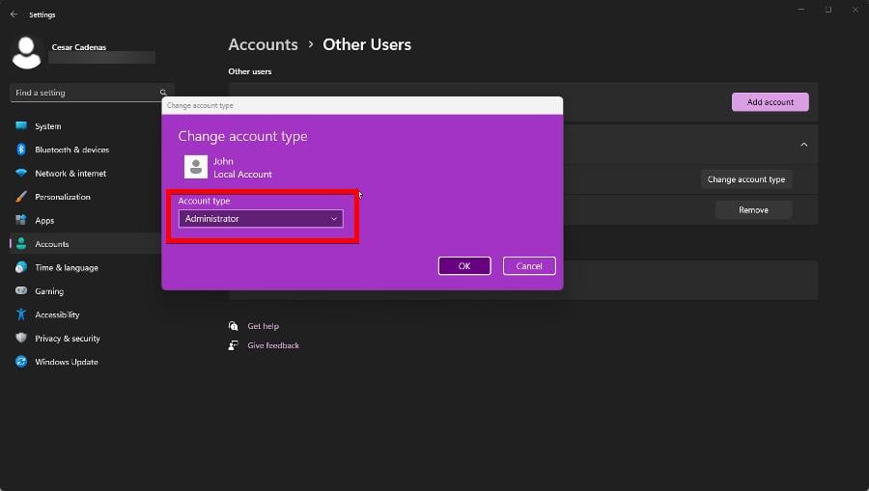Click the System monitor icon in sidebar
869x491 pixels.
point(21,125)
